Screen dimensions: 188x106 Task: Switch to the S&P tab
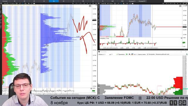click(113, 1)
